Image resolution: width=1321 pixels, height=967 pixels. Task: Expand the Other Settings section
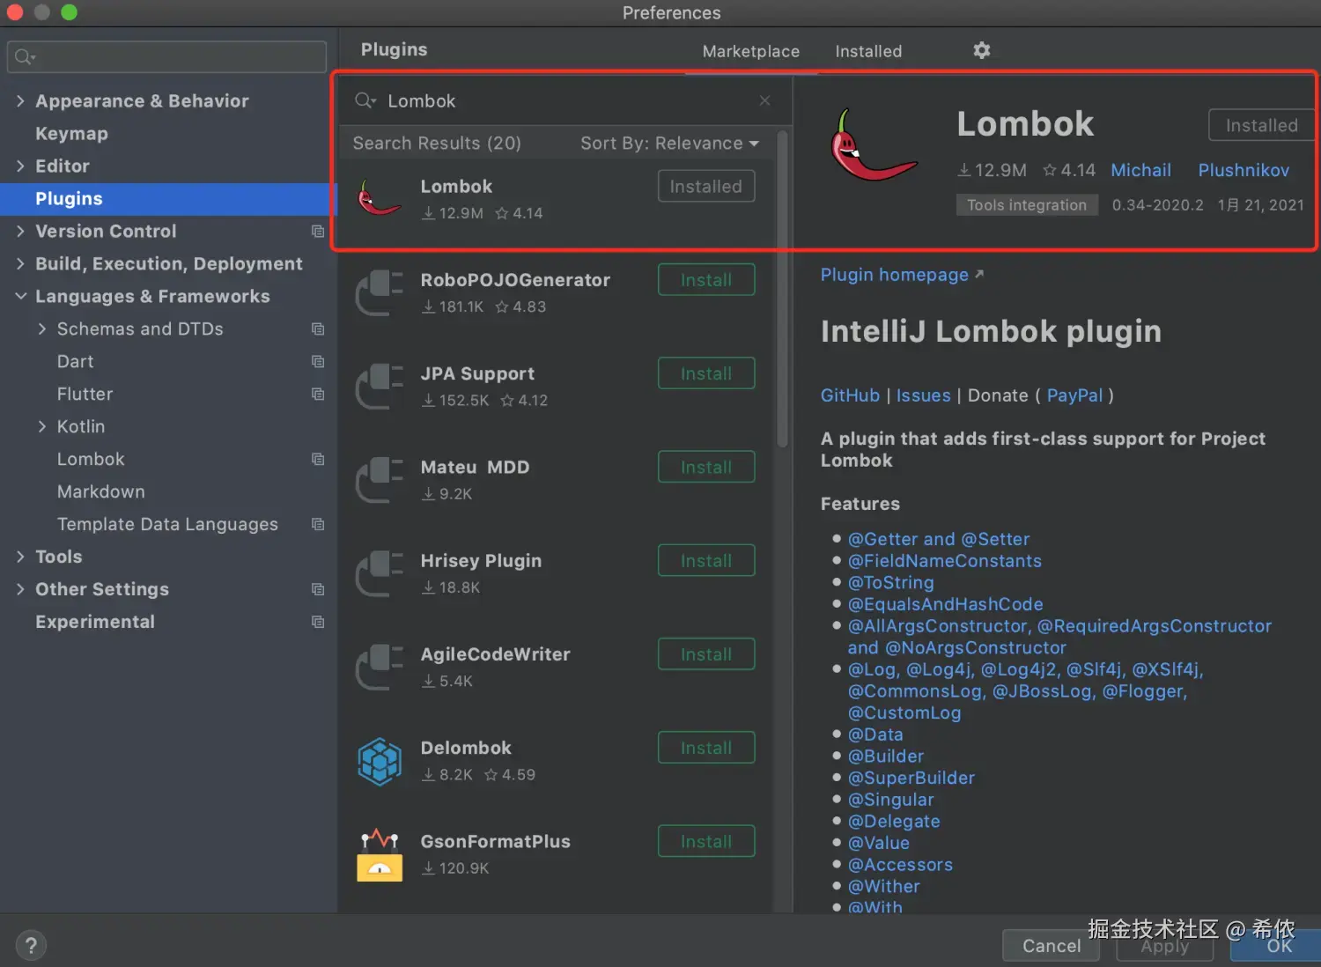20,589
